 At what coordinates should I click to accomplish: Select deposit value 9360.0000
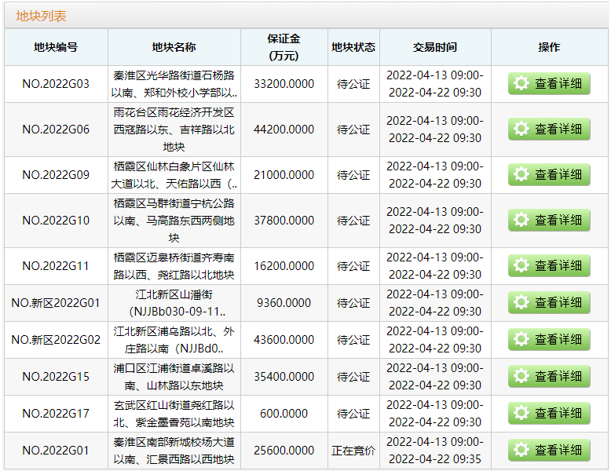[x=284, y=303]
